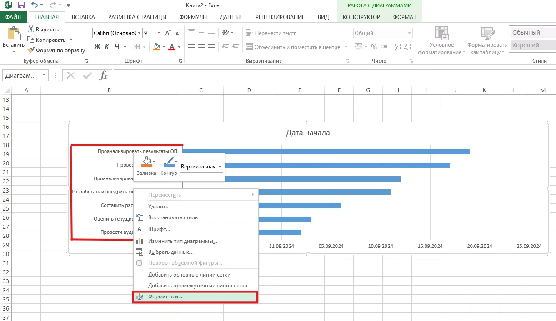Open the ribbon fill color arrow dropdown
This screenshot has height=321, width=556.
pyautogui.click(x=164, y=47)
